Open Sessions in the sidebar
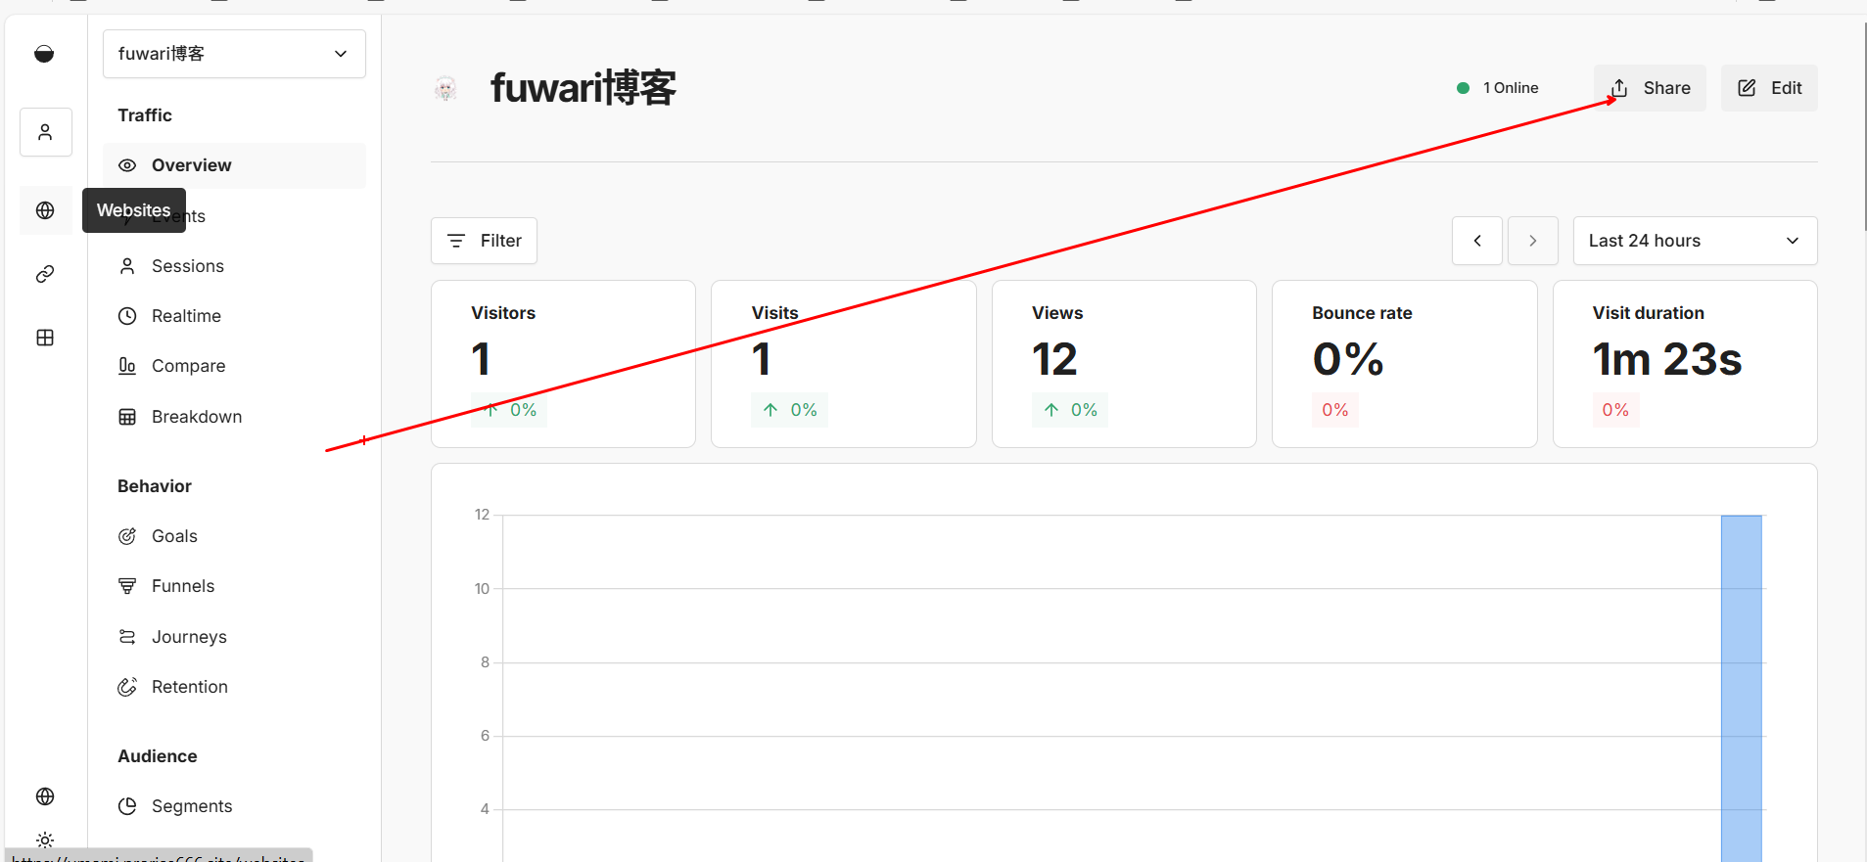1867x862 pixels. (x=187, y=266)
